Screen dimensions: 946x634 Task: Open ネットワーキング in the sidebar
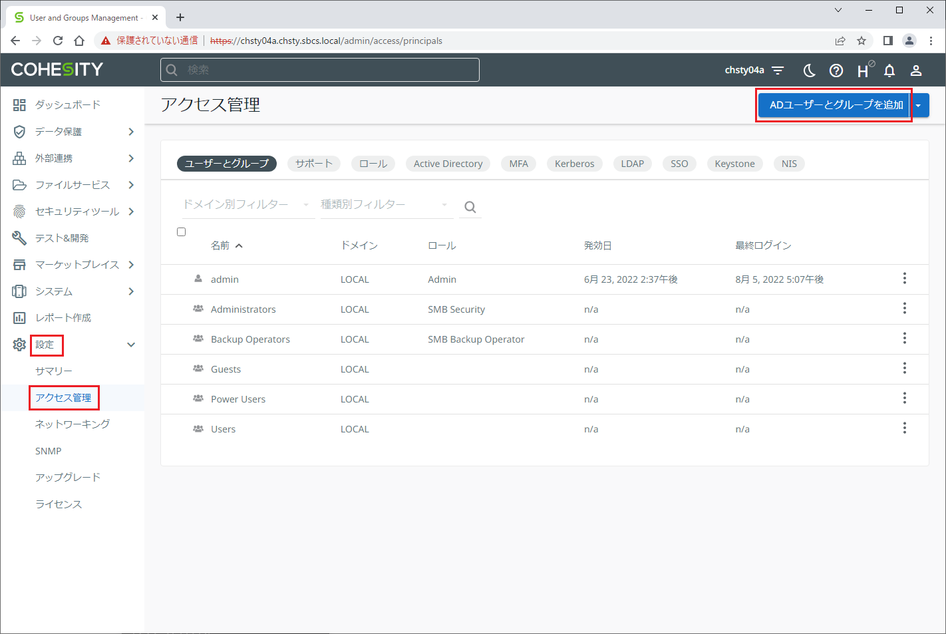pyautogui.click(x=73, y=424)
